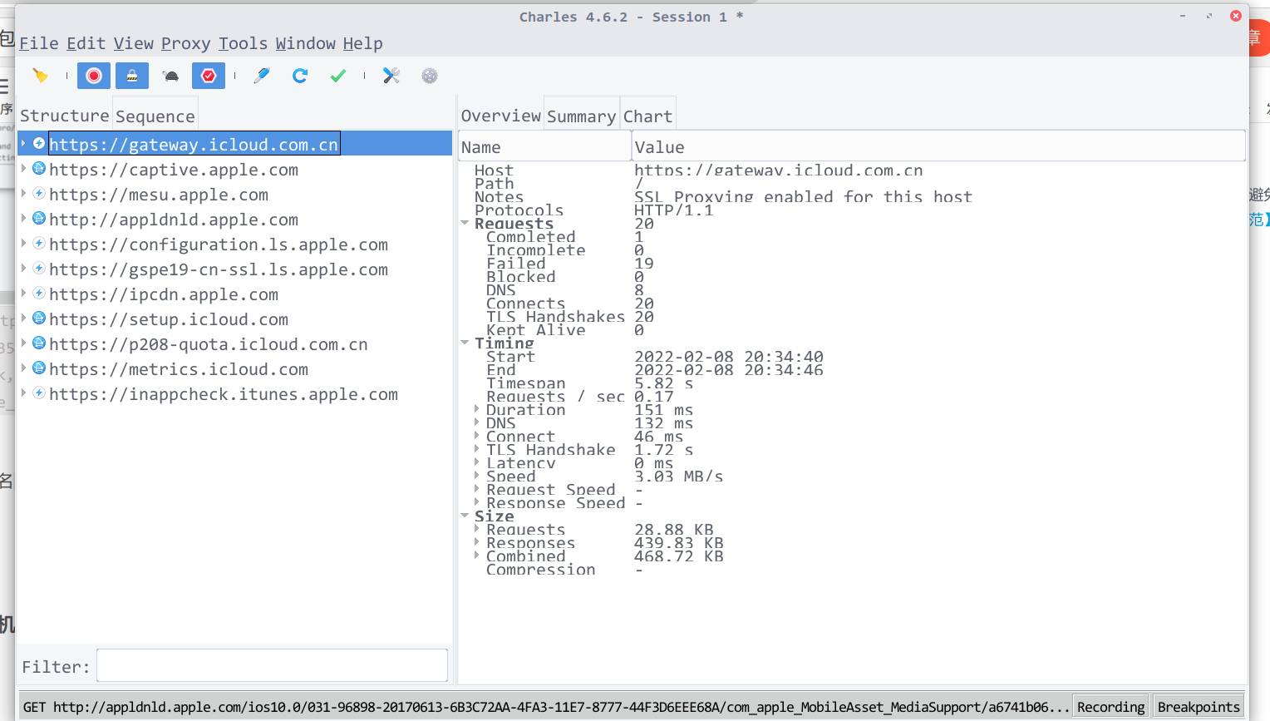Switch to the Chart tab
Screen dimensions: 1270x721
648,116
